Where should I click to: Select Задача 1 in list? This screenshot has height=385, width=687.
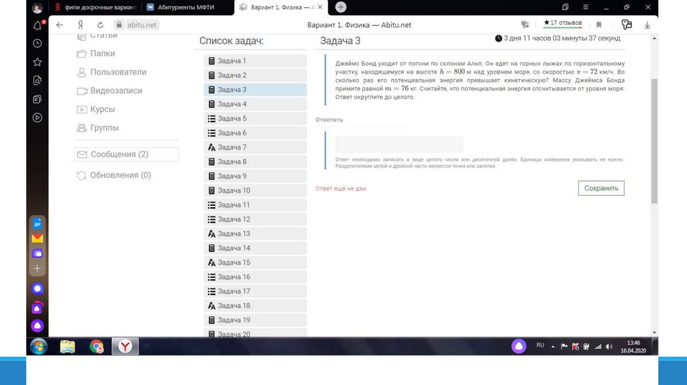[255, 61]
